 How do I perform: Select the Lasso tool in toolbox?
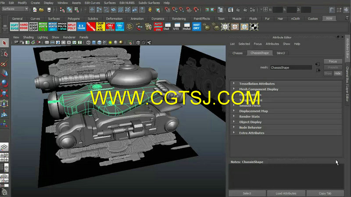(x=4, y=53)
